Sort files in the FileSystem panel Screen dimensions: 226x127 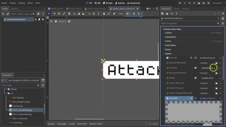point(43,85)
